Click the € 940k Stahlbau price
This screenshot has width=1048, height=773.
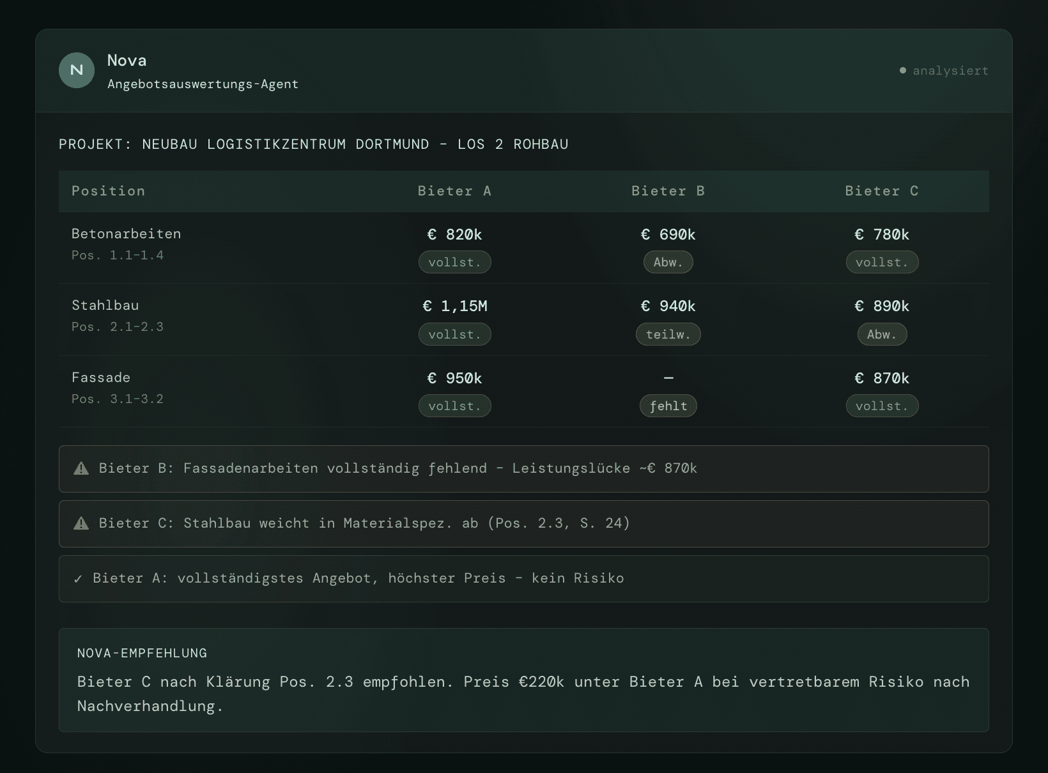(668, 306)
